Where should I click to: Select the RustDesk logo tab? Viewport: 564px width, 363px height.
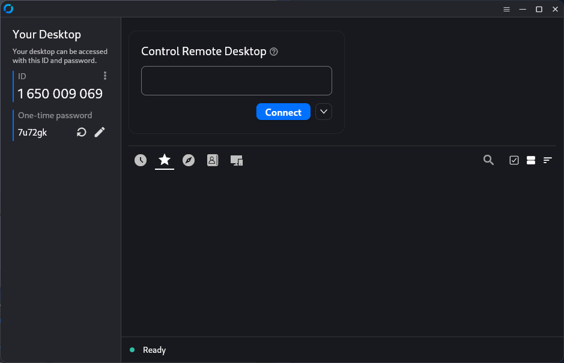8,8
